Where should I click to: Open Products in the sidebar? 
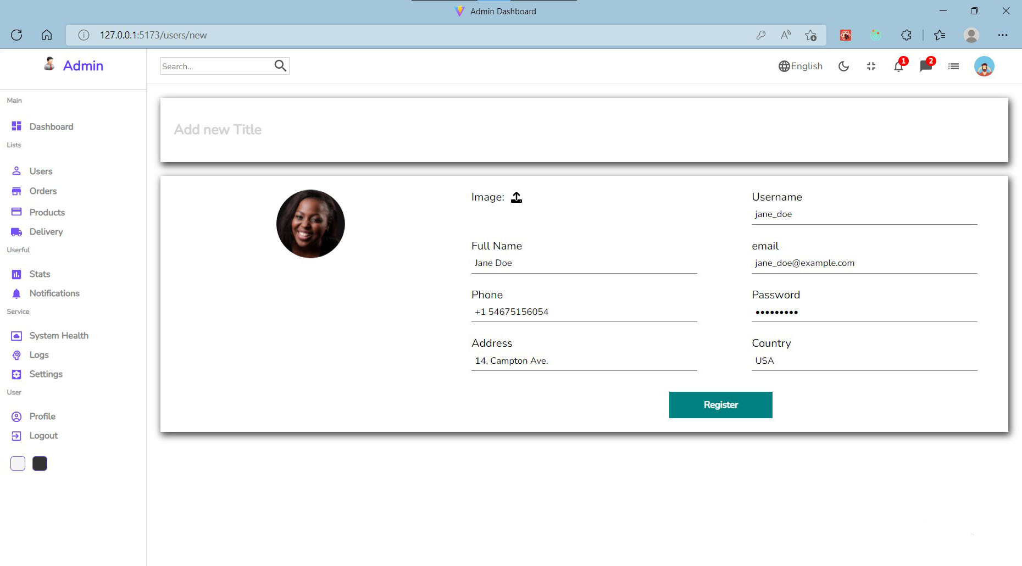tap(38, 212)
